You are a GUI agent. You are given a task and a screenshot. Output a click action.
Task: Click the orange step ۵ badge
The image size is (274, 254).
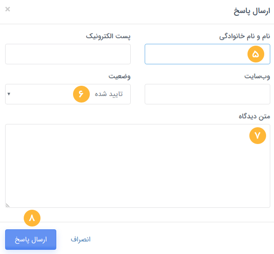pyautogui.click(x=256, y=54)
